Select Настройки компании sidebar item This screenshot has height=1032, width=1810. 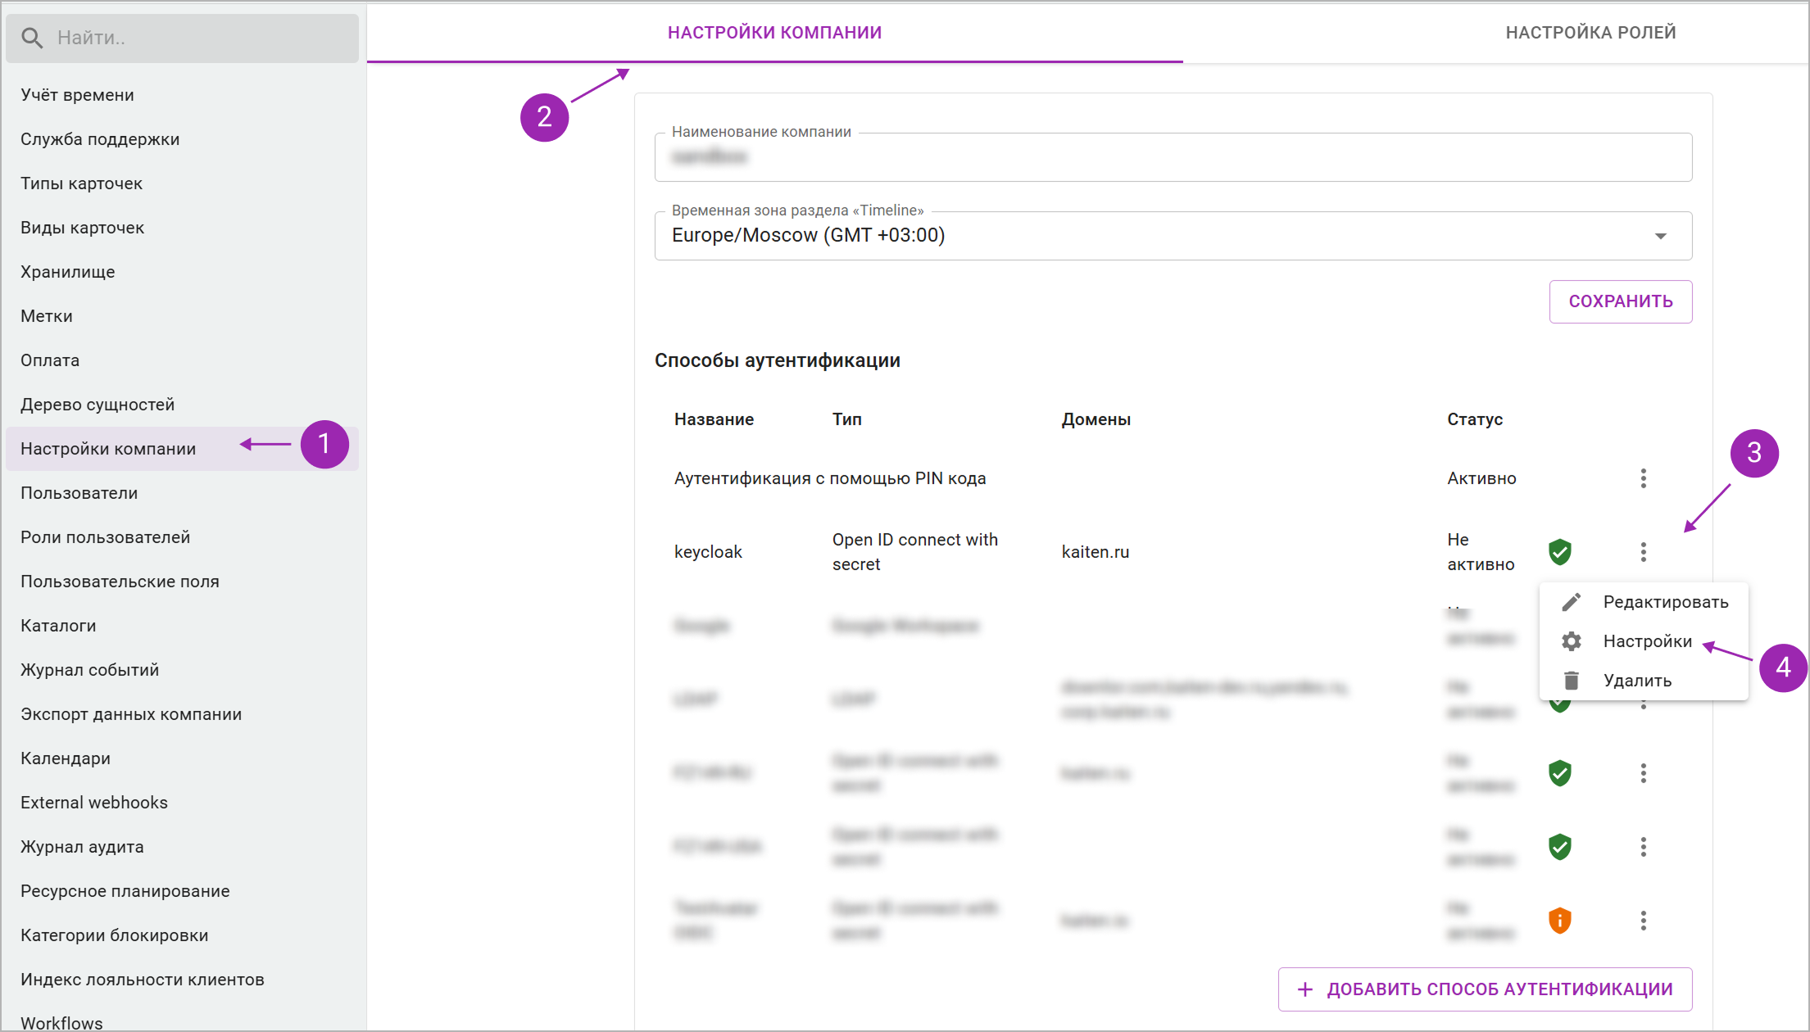[182, 449]
